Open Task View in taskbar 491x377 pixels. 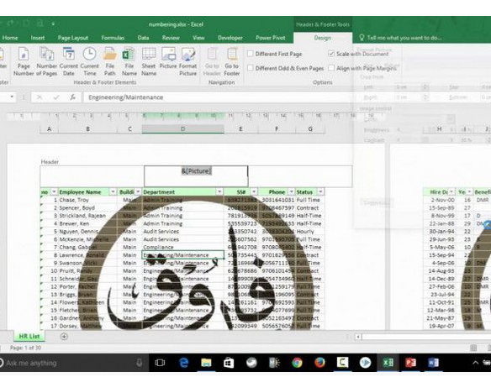pos(160,363)
